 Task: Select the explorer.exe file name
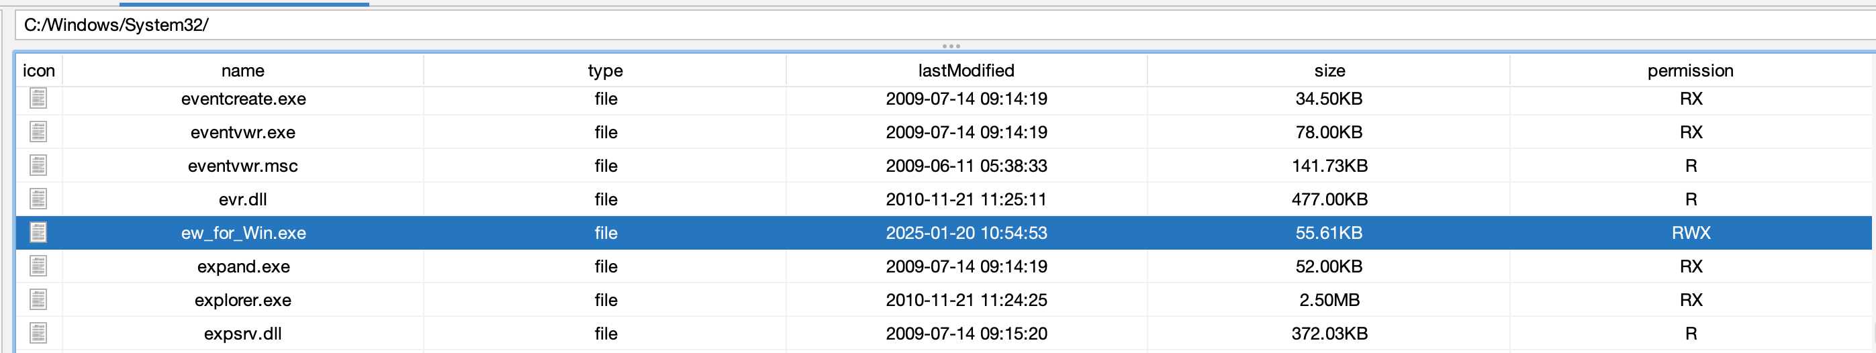[242, 300]
